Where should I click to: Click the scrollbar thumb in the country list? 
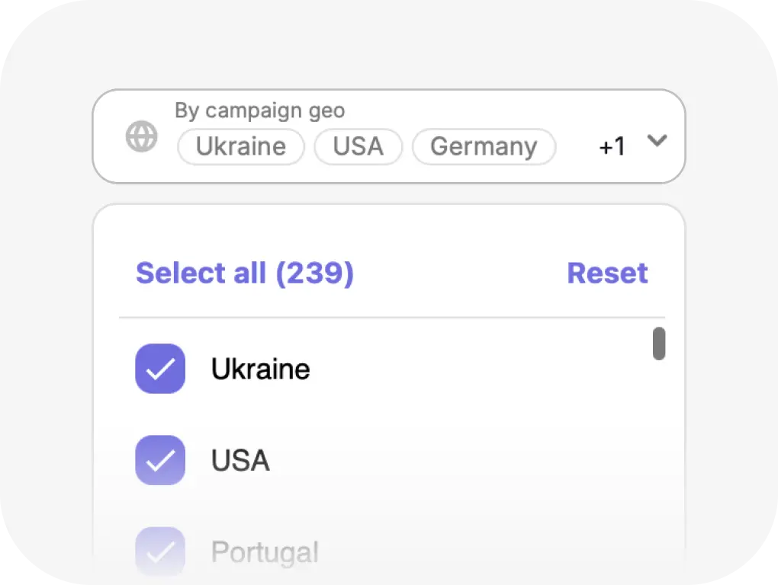(659, 344)
